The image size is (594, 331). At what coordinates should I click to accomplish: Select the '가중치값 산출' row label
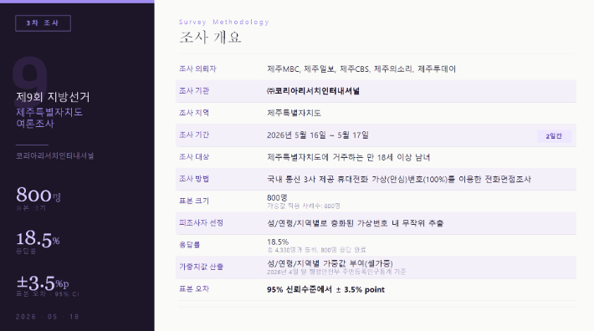click(201, 267)
